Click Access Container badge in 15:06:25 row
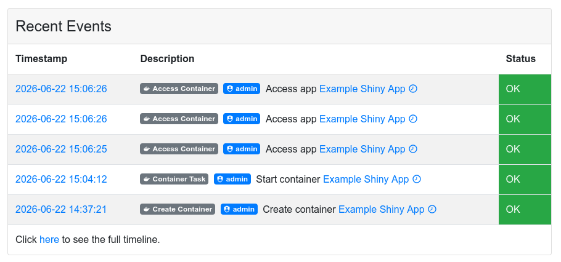 point(179,149)
